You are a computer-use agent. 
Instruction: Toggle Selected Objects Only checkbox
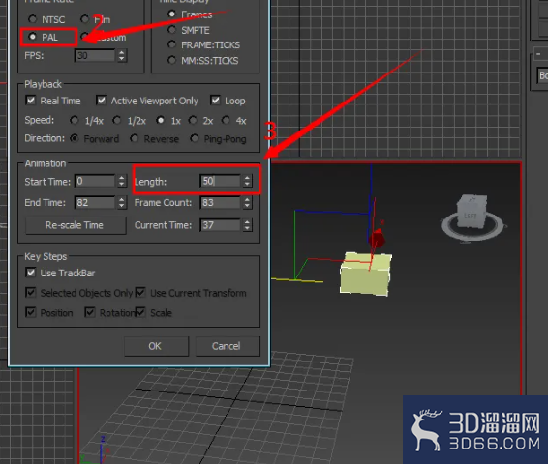pyautogui.click(x=31, y=292)
